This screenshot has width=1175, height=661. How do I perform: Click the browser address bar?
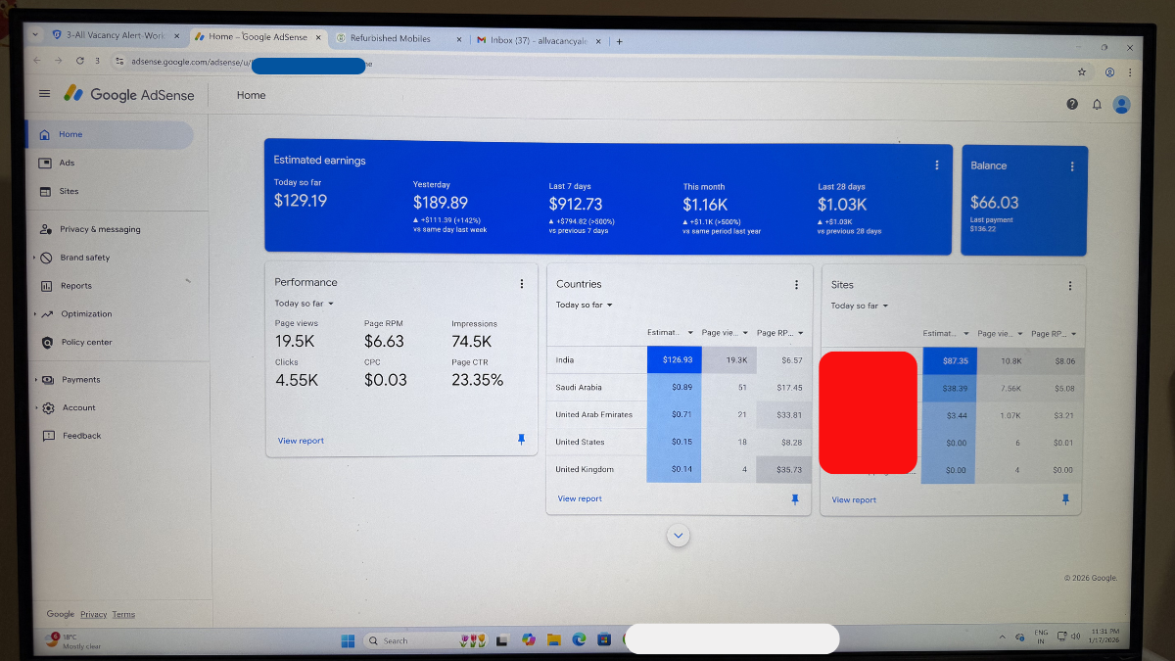(x=587, y=66)
